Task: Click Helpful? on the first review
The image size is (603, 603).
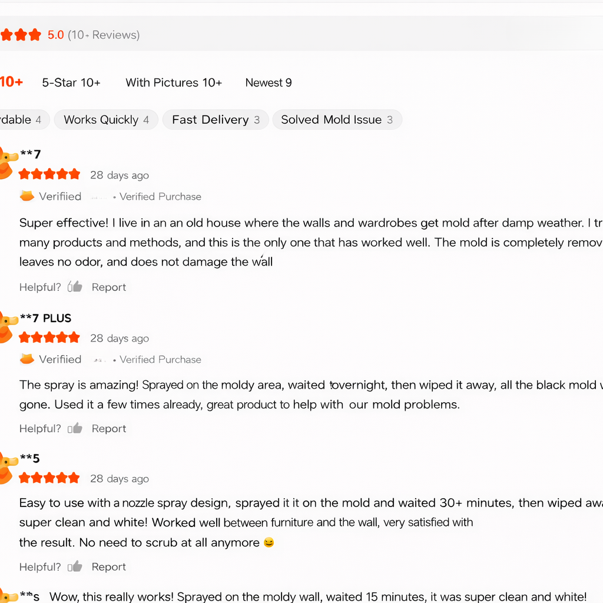Action: pos(40,287)
